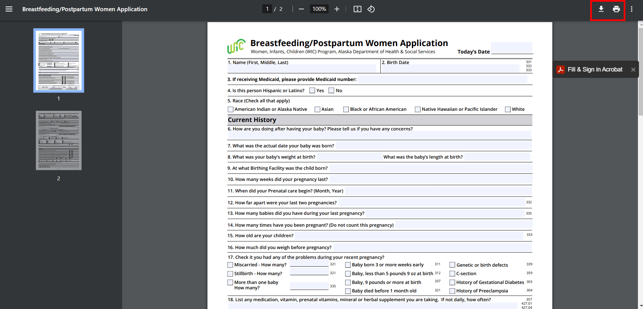Check the Stillbirth checkbox

coord(230,274)
